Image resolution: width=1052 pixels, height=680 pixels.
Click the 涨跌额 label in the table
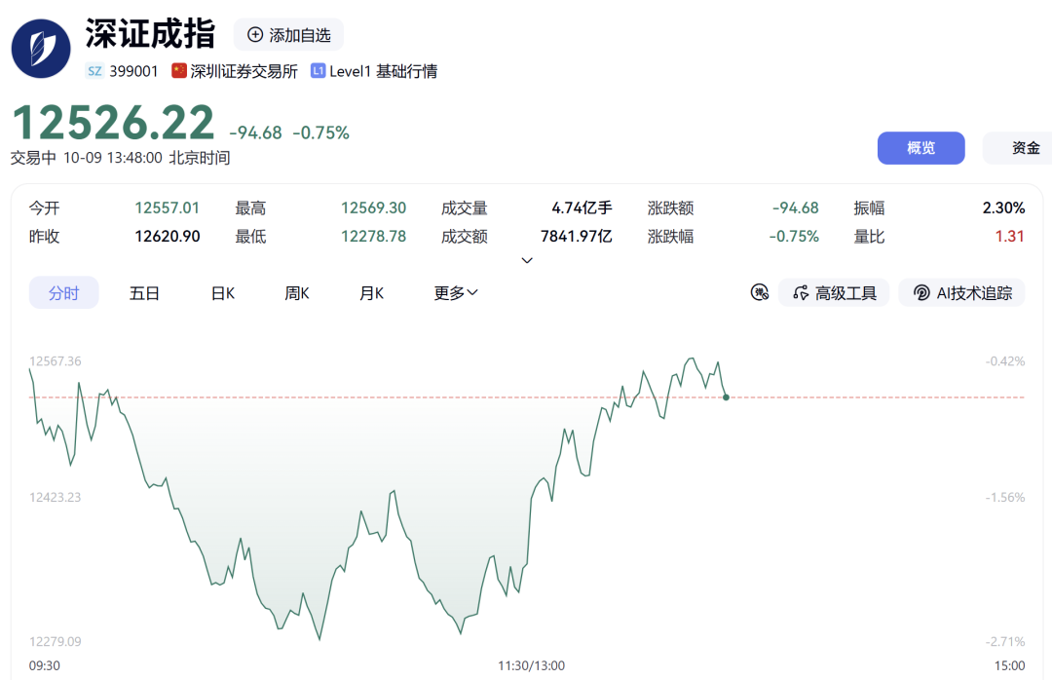tap(670, 208)
